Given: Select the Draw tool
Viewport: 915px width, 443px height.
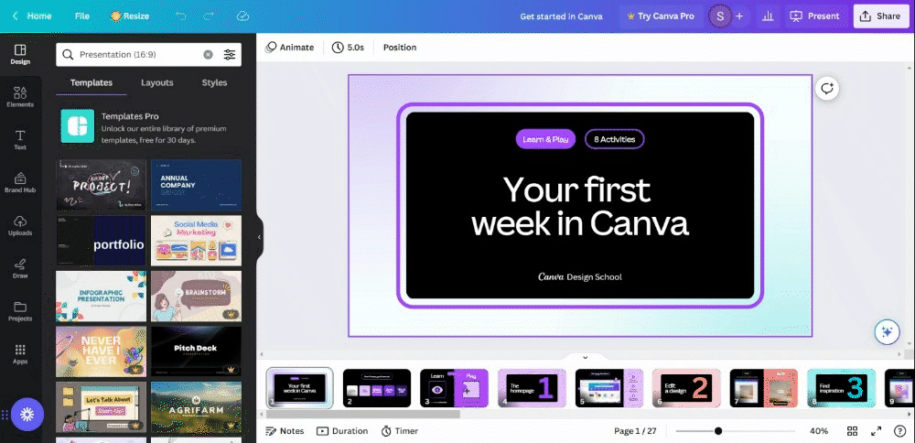Looking at the screenshot, I should (x=20, y=268).
